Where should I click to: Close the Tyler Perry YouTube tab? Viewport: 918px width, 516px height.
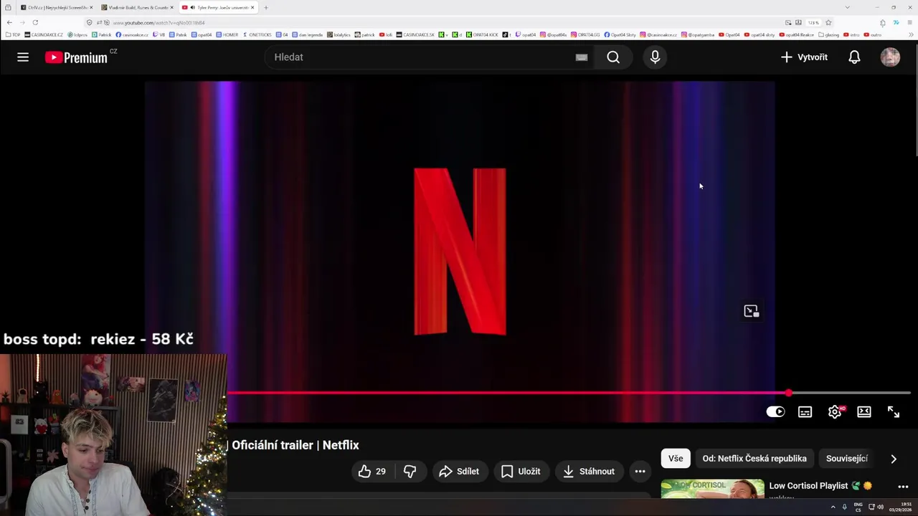(x=252, y=7)
